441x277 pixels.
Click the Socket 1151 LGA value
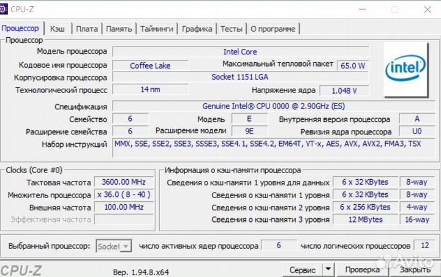(x=240, y=77)
